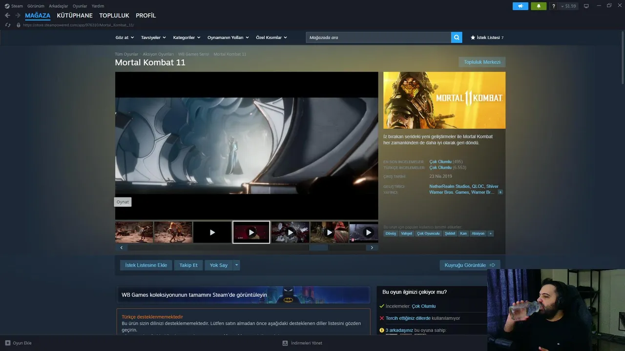
Task: Go back with the left arrow
Action: pyautogui.click(x=7, y=16)
